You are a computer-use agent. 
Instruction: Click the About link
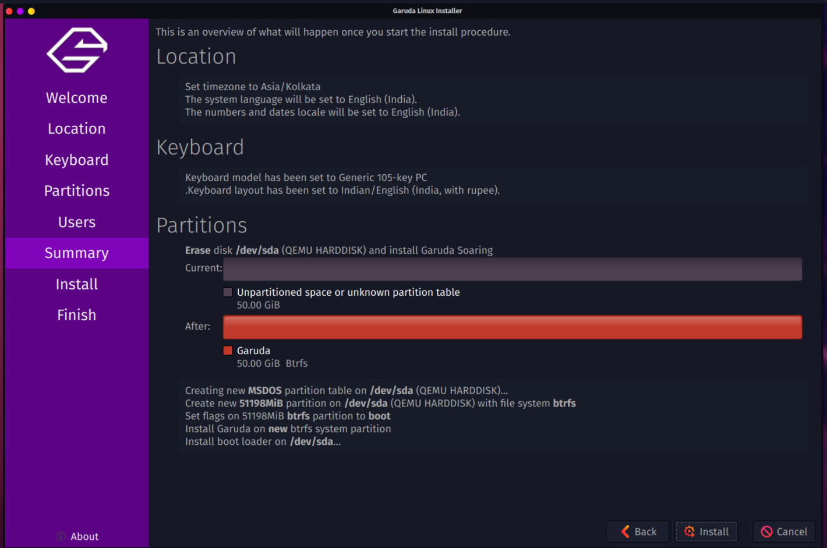pyautogui.click(x=84, y=536)
